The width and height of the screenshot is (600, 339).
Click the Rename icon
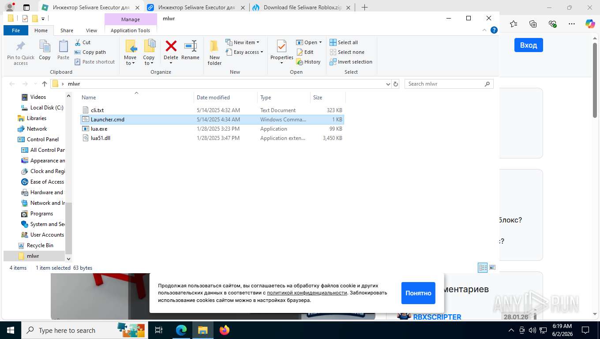pos(190,46)
